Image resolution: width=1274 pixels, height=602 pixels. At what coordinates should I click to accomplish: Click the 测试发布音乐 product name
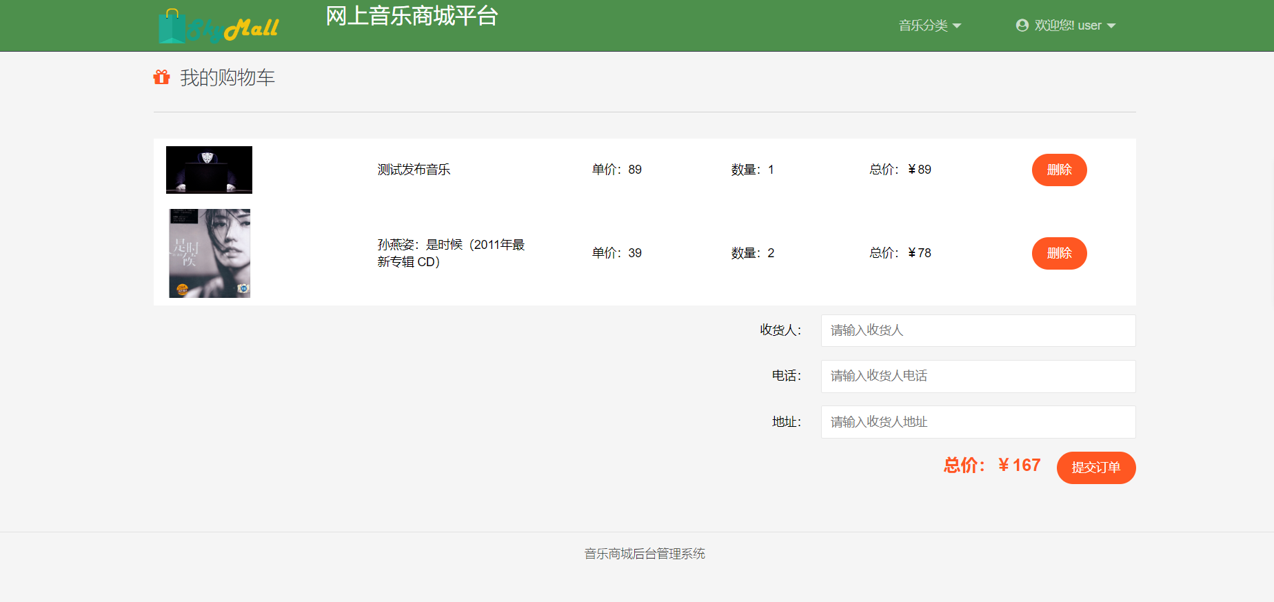click(x=414, y=170)
